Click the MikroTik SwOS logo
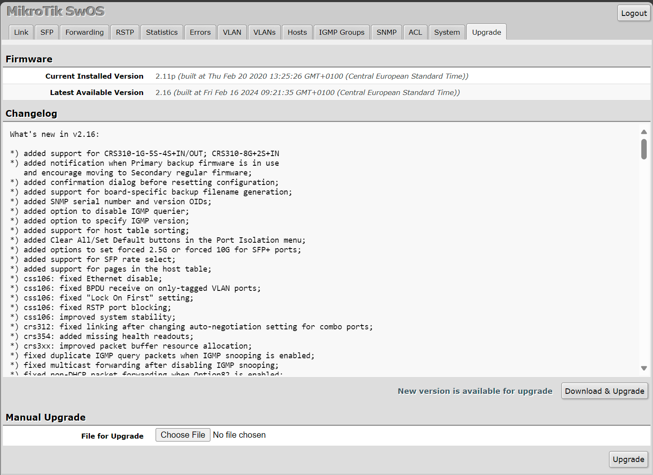Viewport: 653px width, 475px height. click(56, 11)
